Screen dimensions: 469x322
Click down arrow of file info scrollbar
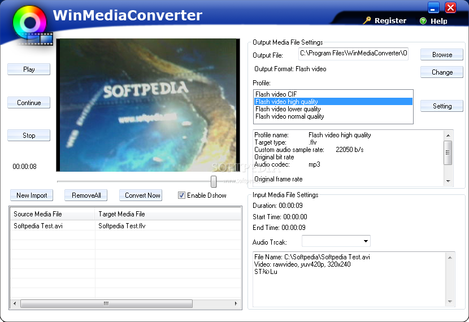tap(450, 302)
